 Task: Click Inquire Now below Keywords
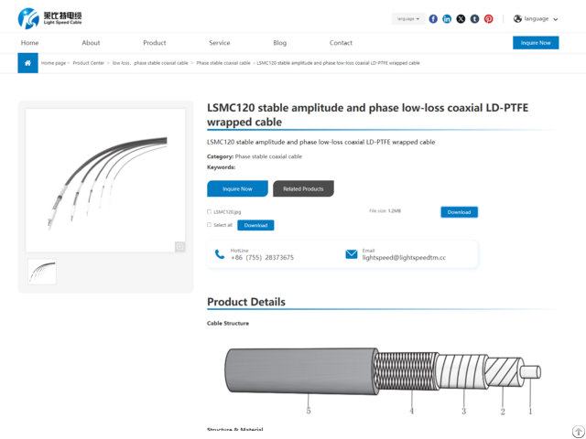point(237,188)
